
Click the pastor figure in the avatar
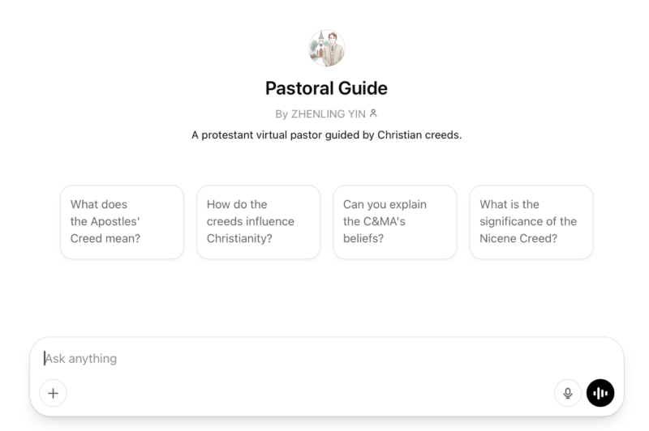coord(333,49)
